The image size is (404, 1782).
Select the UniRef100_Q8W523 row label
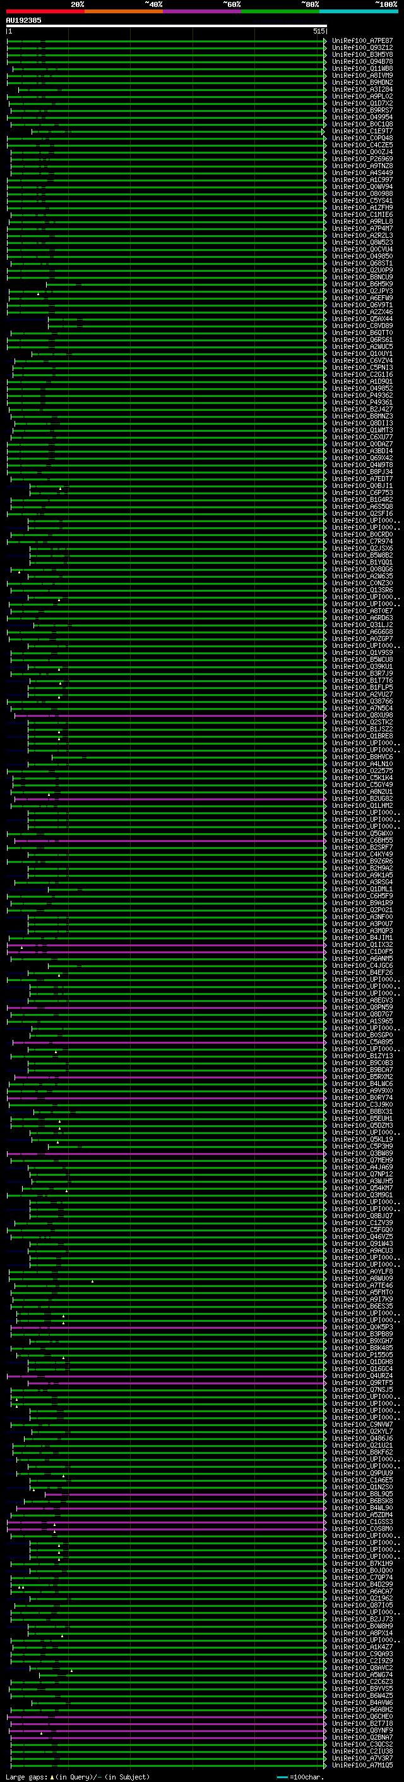362,242
